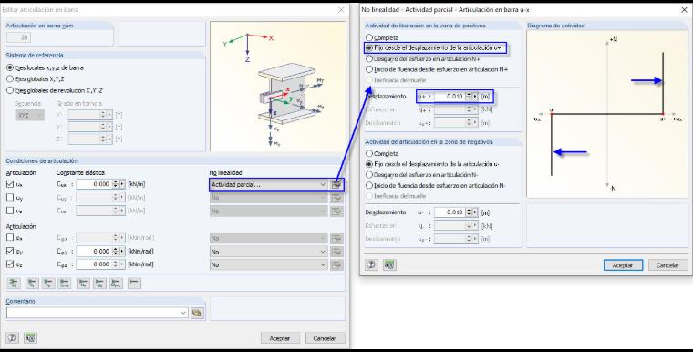Screen dimensions: 693x352
Task: Open nonlinearity dropdown for φz row
Action: pyautogui.click(x=269, y=264)
